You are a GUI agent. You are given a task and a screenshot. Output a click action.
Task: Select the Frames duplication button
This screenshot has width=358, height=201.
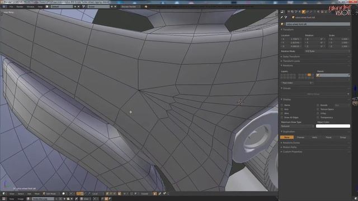click(301, 137)
